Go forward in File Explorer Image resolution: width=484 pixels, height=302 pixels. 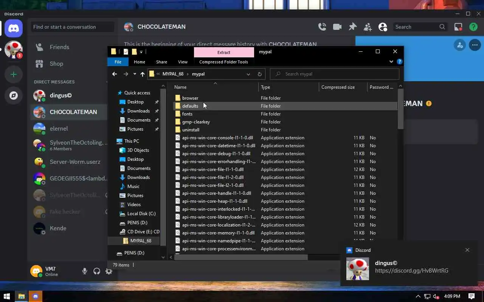click(x=126, y=74)
